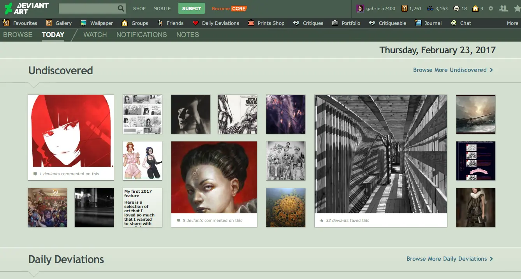The width and height of the screenshot is (521, 279).
Task: Open friends list via the people icon
Action: coord(504,8)
